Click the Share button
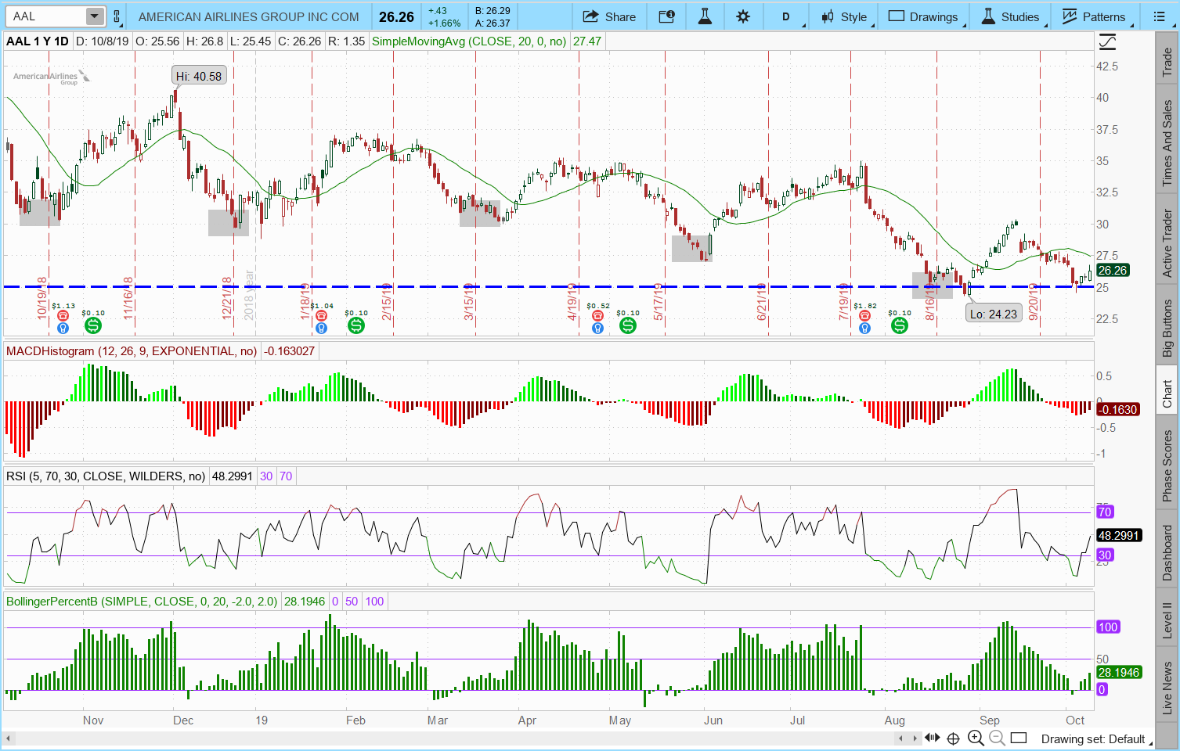The image size is (1180, 751). point(609,16)
